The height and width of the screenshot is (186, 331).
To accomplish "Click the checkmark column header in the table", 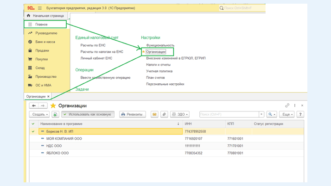I will click(33, 124).
